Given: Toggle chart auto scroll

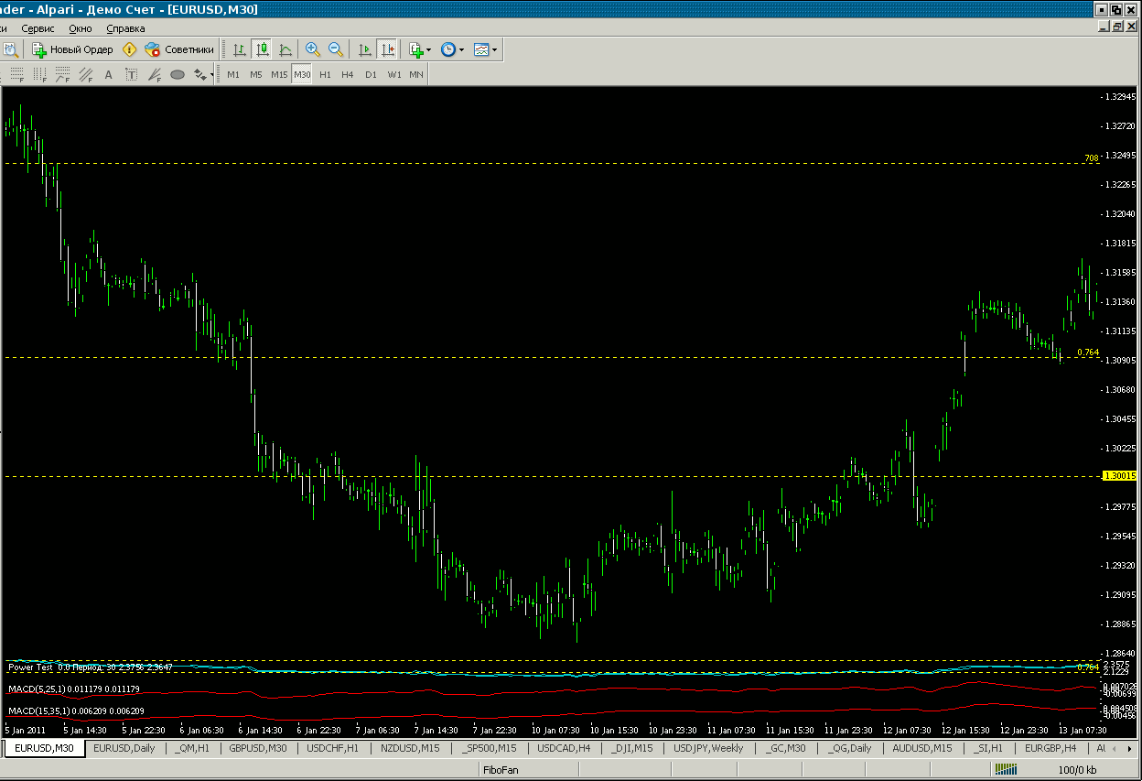Looking at the screenshot, I should pos(364,49).
